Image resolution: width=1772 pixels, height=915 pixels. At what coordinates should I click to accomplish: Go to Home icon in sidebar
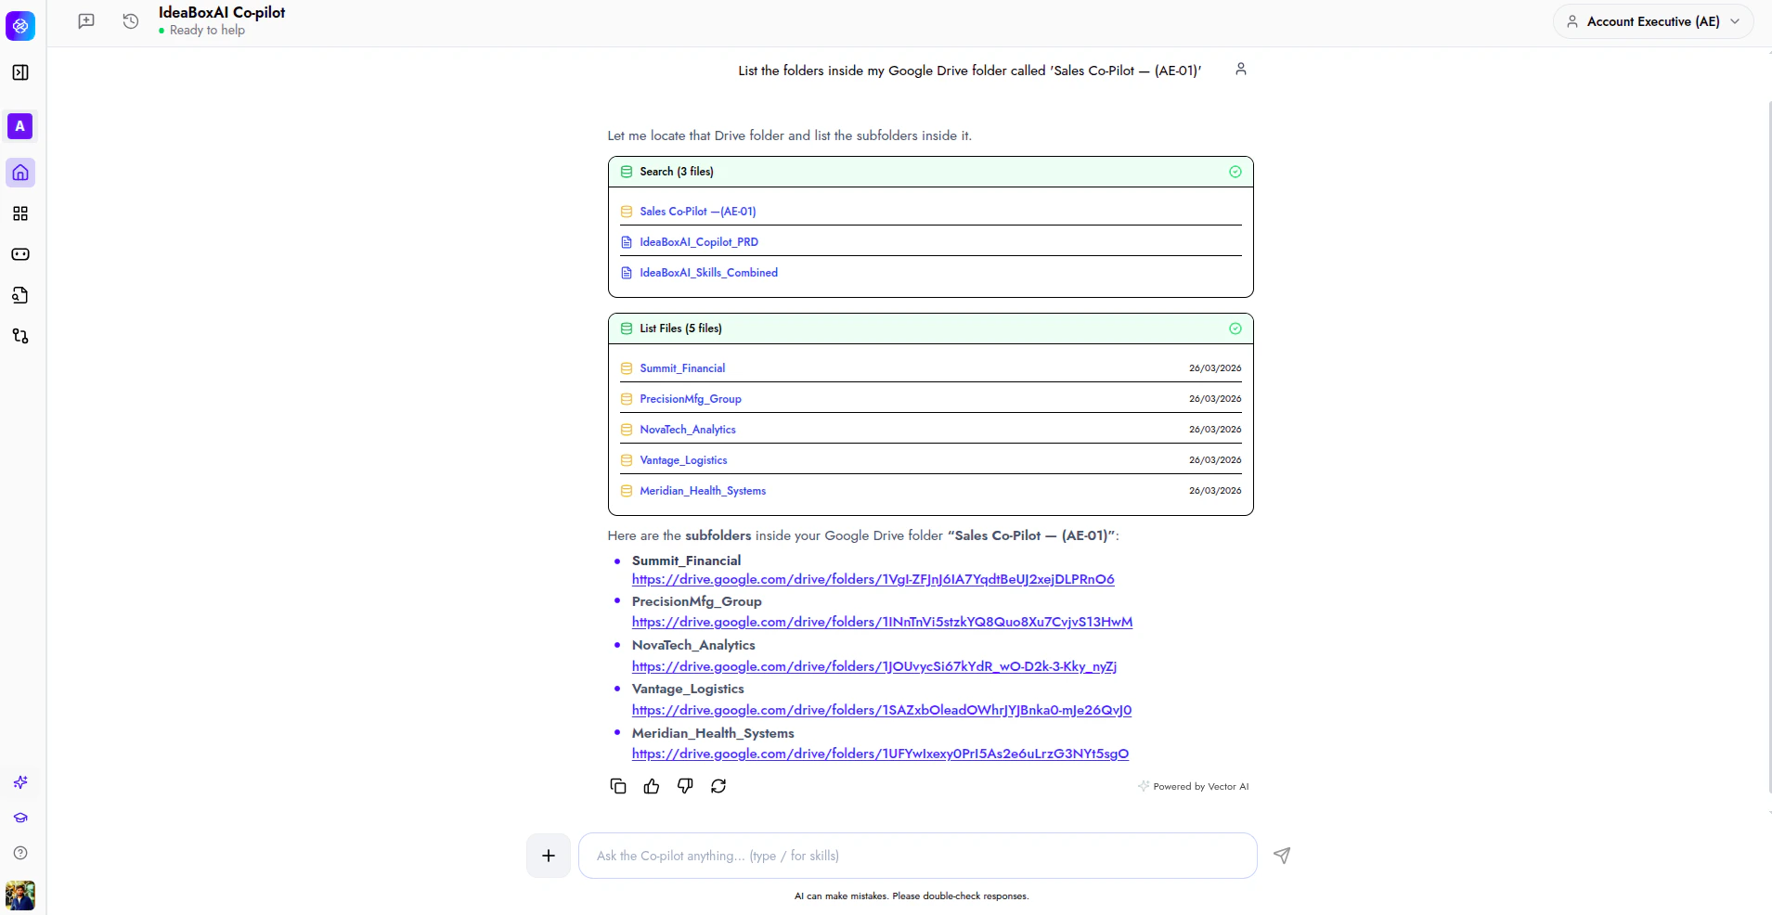point(20,173)
